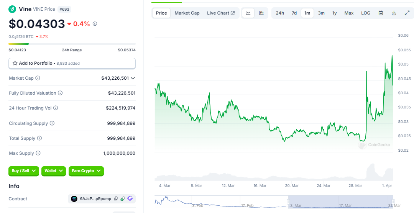
Task: Expand the chart to fullscreen
Action: 407,13
